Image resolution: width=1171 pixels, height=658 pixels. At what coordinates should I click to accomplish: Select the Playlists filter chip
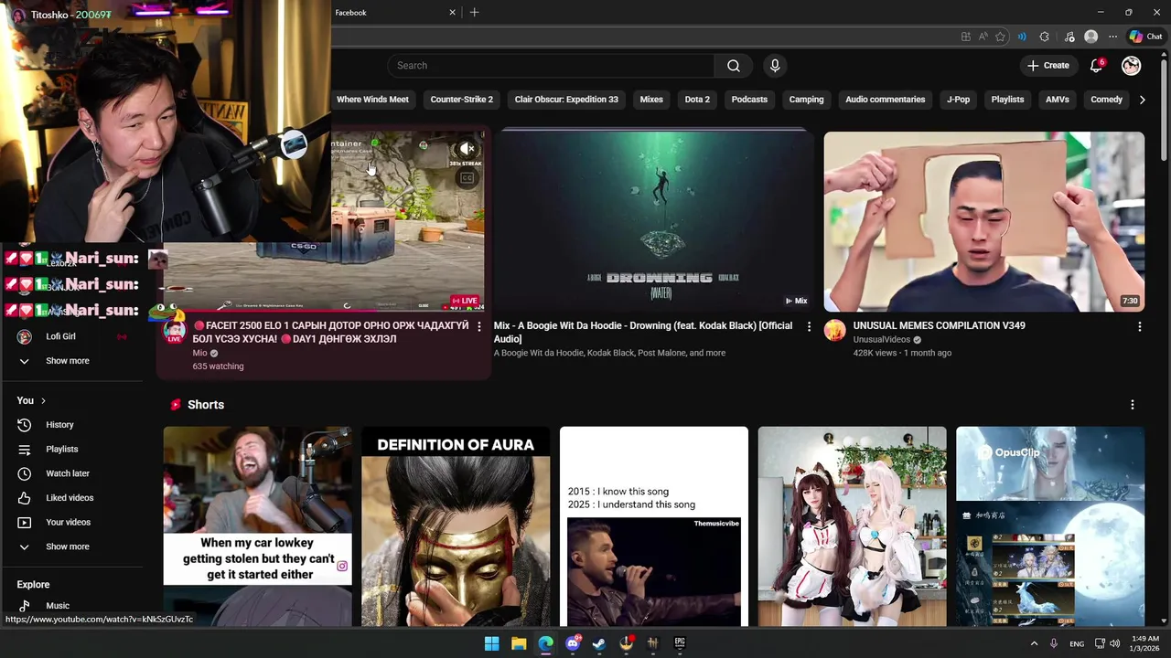pos(1007,100)
